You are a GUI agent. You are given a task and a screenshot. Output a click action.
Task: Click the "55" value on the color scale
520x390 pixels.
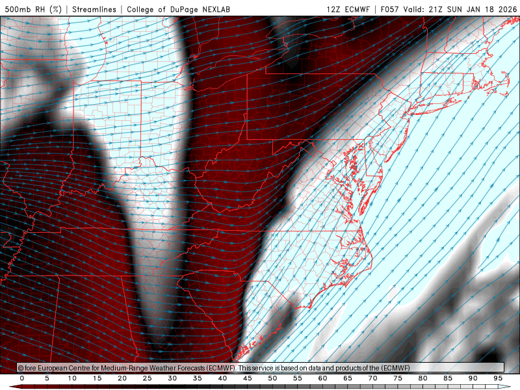[298, 378]
